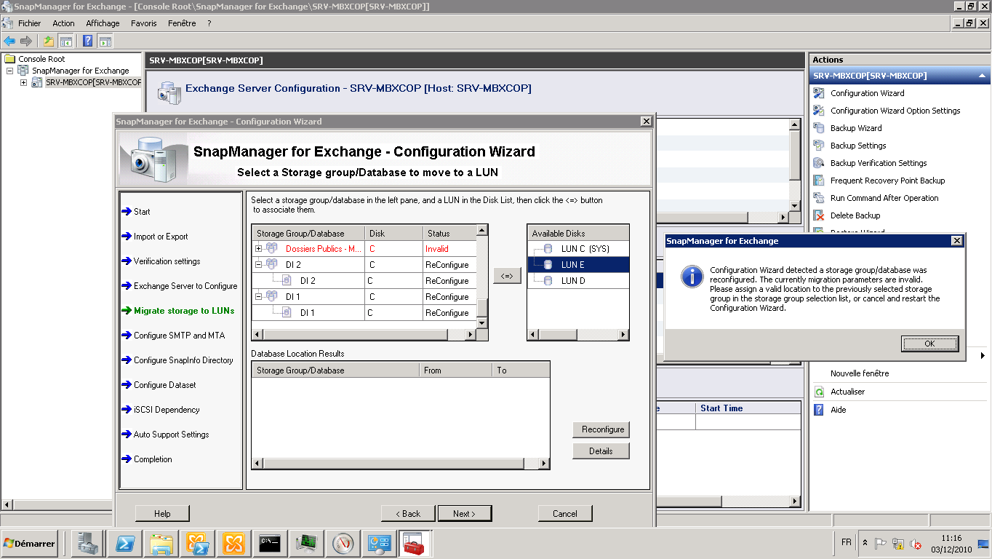Click the Aide help icon
Image resolution: width=992 pixels, height=559 pixels.
pos(818,410)
